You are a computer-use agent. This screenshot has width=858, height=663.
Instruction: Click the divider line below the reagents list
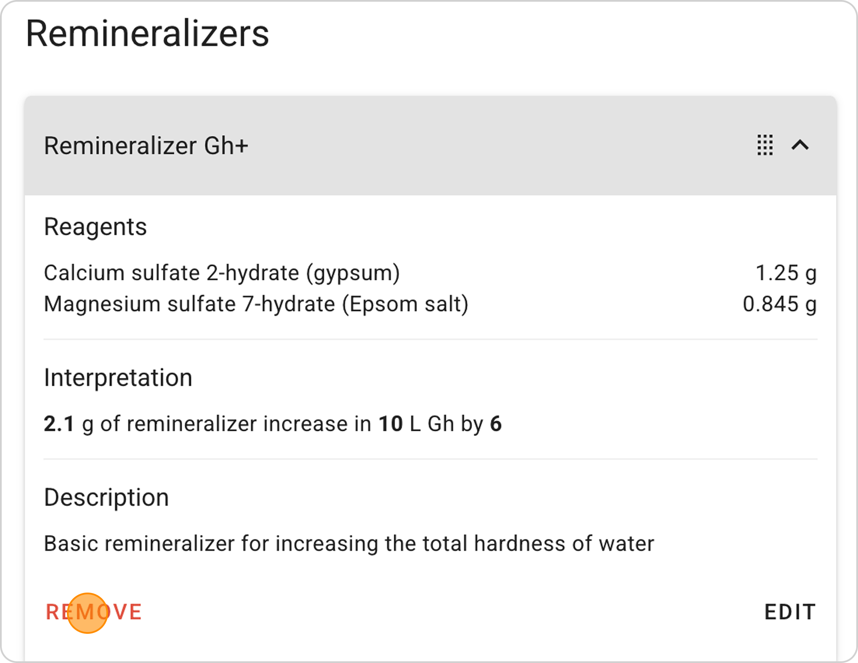(x=430, y=339)
